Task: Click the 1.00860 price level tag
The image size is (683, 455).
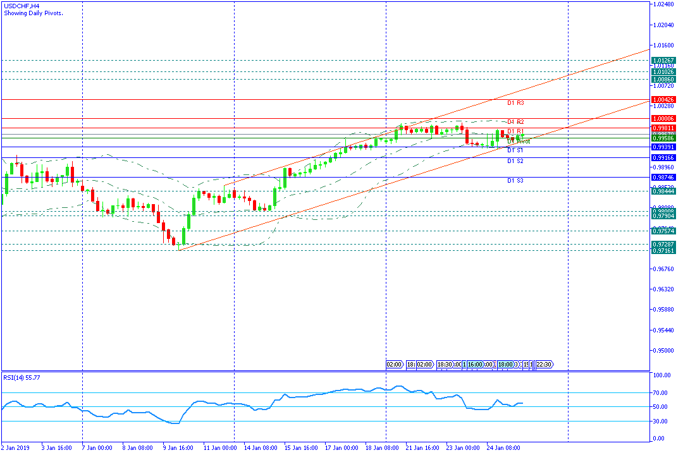Action: [x=663, y=79]
